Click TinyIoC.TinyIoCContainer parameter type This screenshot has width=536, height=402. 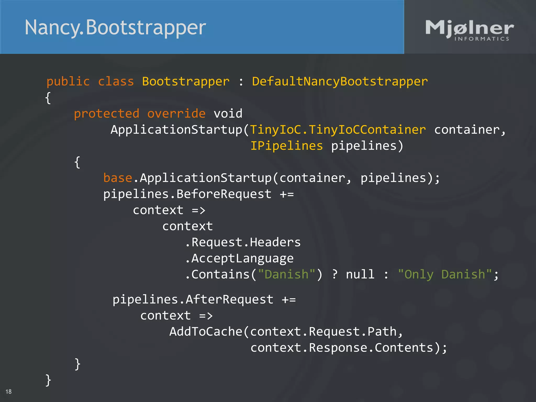tap(338, 130)
